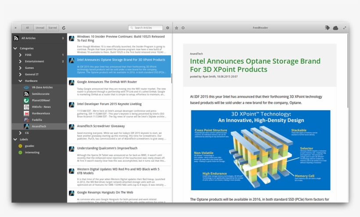This screenshot has height=217, width=360.
Task: Click the fullscreen expand icon
Action: [345, 28]
